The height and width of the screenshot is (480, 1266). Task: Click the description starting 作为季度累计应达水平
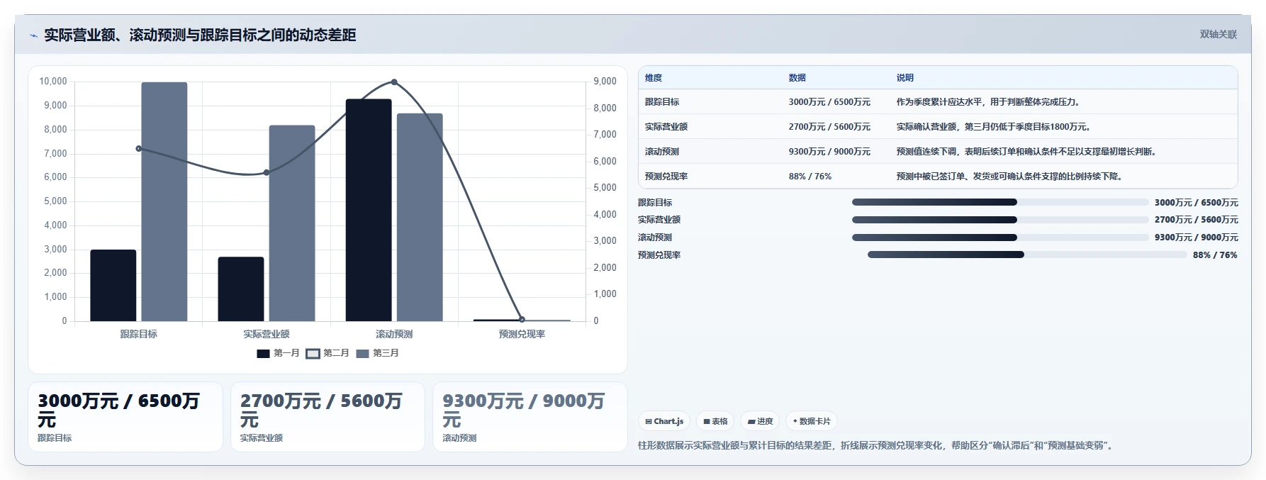990,102
